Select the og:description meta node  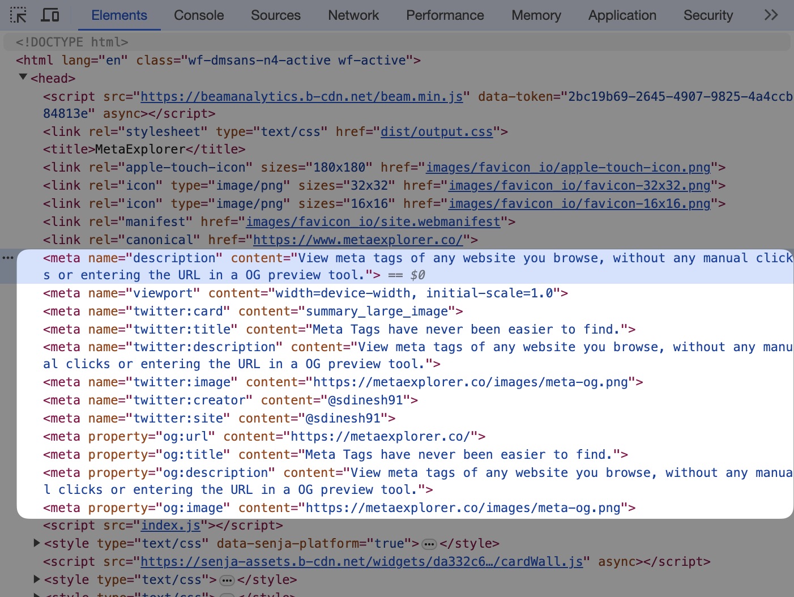click(418, 481)
